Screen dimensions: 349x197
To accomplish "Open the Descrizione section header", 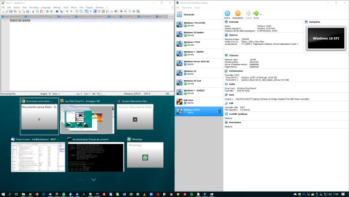I will (x=235, y=123).
